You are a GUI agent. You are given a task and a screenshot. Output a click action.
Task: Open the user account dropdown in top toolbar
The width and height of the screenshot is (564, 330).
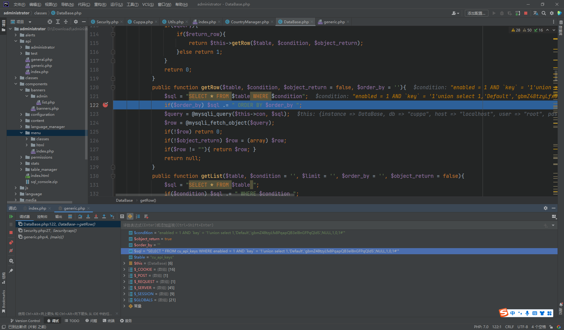point(455,13)
